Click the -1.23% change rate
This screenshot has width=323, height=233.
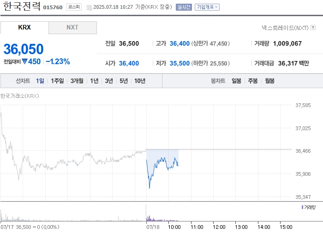[58, 61]
